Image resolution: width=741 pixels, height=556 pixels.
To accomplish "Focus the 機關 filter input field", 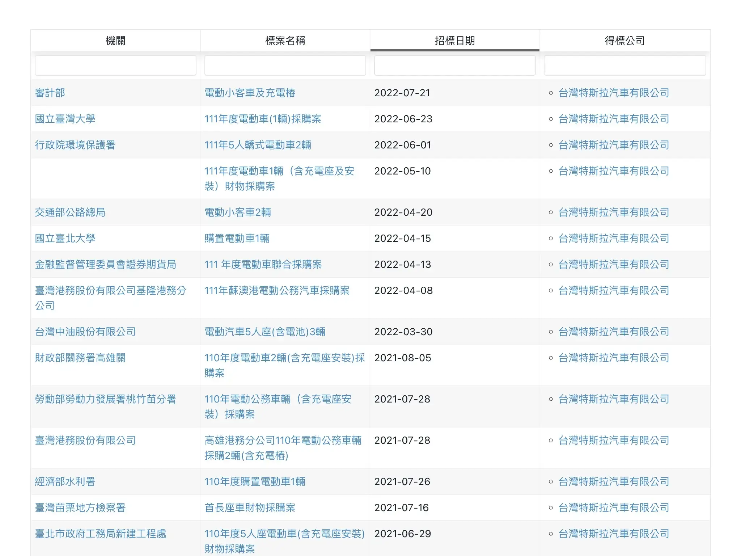I will (x=115, y=66).
